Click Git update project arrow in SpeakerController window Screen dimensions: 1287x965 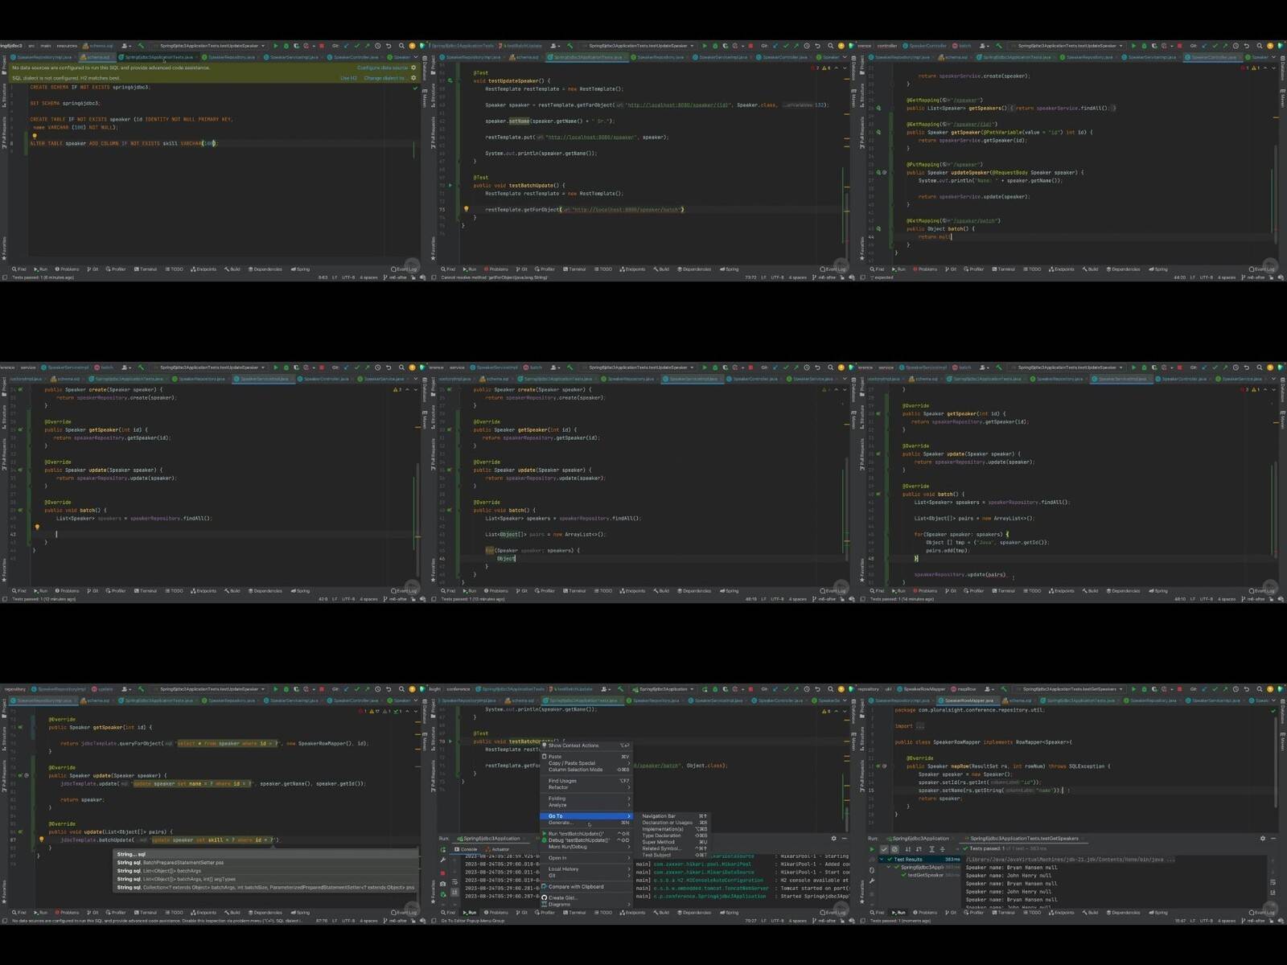(x=1204, y=46)
